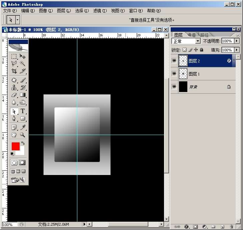Swap the foreground and background colors

[x=23, y=143]
